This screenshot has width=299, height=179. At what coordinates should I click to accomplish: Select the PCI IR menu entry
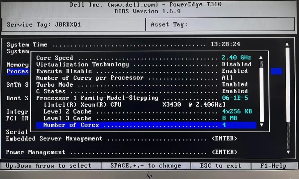point(17,118)
